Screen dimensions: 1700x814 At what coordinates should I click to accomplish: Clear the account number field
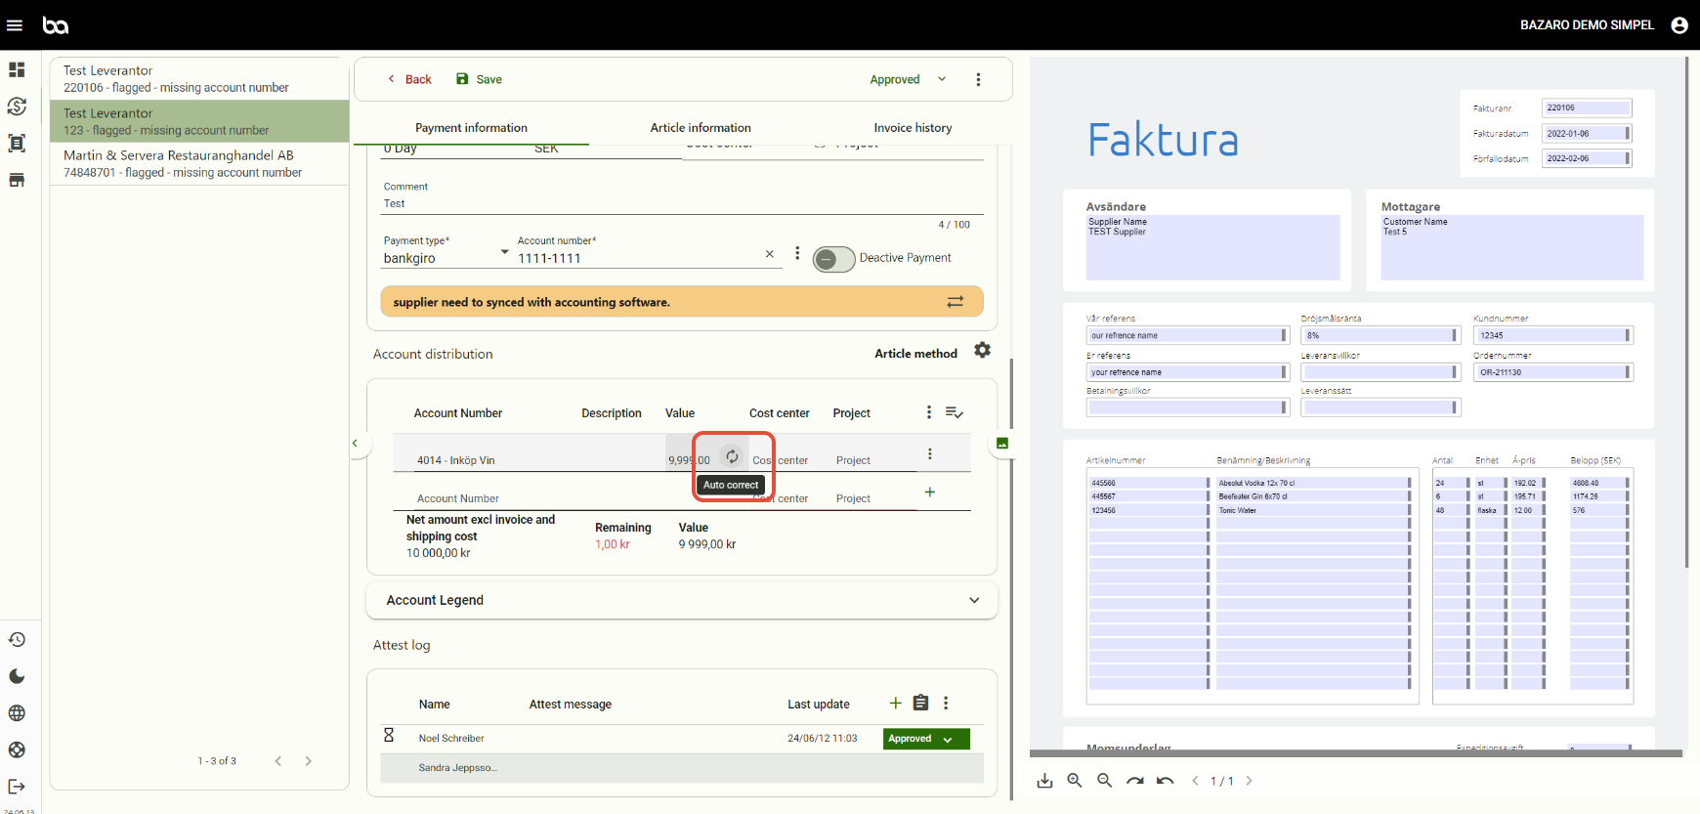point(769,254)
